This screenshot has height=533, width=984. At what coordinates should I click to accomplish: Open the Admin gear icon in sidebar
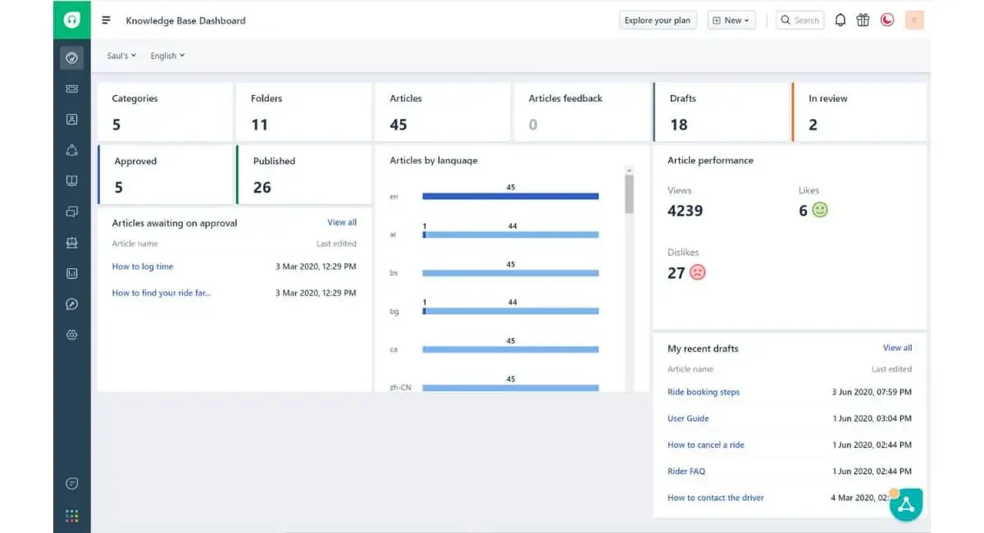pos(72,335)
